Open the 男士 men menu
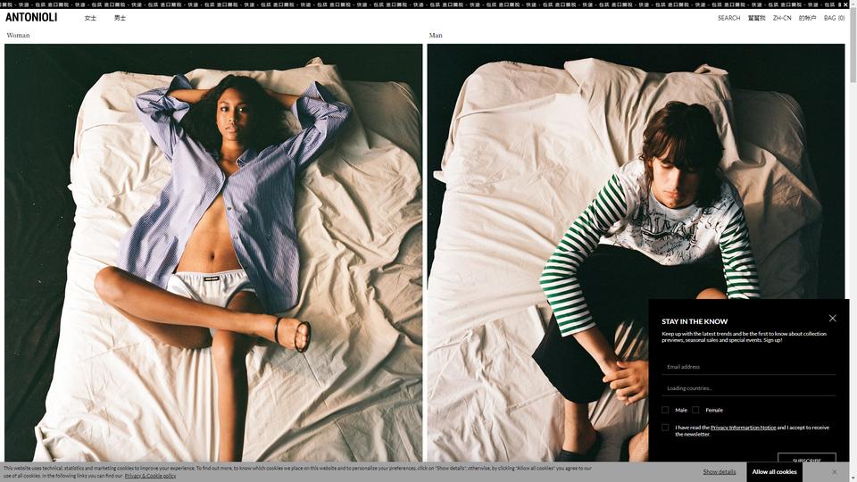 click(x=120, y=18)
